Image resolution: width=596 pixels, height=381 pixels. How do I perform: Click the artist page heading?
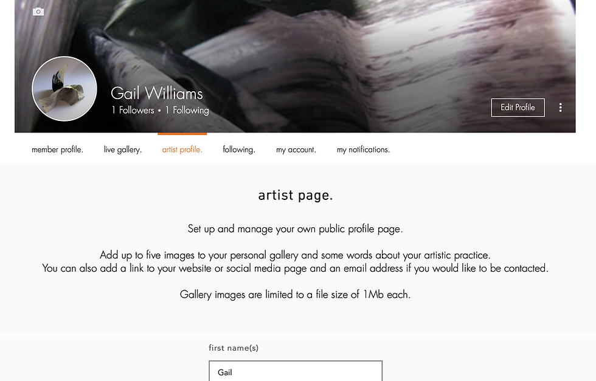pyautogui.click(x=296, y=195)
